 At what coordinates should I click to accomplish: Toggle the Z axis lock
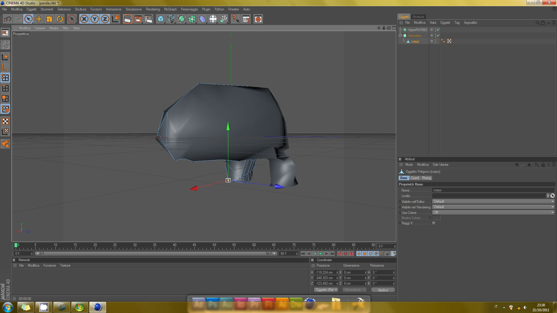(105, 19)
